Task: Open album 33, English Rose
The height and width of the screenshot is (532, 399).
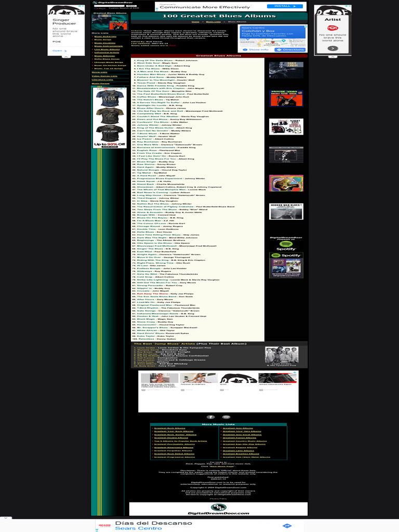Action: [x=147, y=150]
